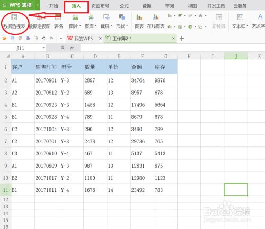Click the redo arrow icon
265x229 pixels.
[x=51, y=38]
